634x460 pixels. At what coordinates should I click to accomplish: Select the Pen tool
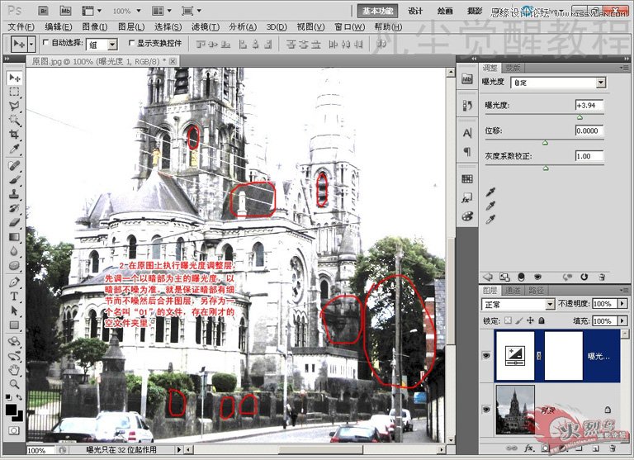(15, 282)
